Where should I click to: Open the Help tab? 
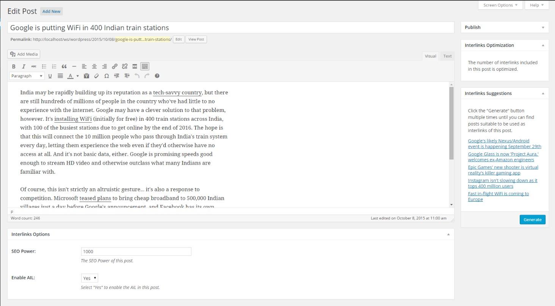coord(537,5)
